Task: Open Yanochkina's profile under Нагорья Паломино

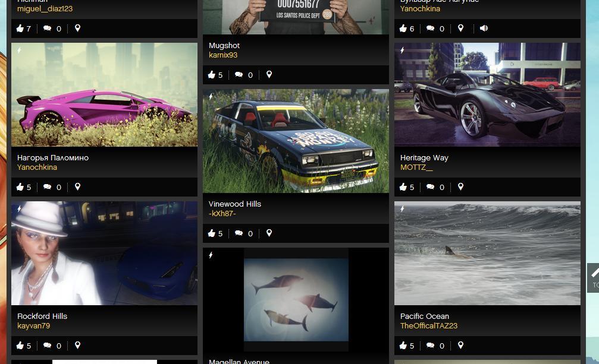Action: 37,167
